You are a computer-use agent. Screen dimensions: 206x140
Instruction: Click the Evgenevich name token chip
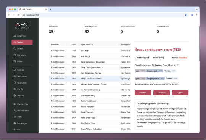click(x=154, y=71)
